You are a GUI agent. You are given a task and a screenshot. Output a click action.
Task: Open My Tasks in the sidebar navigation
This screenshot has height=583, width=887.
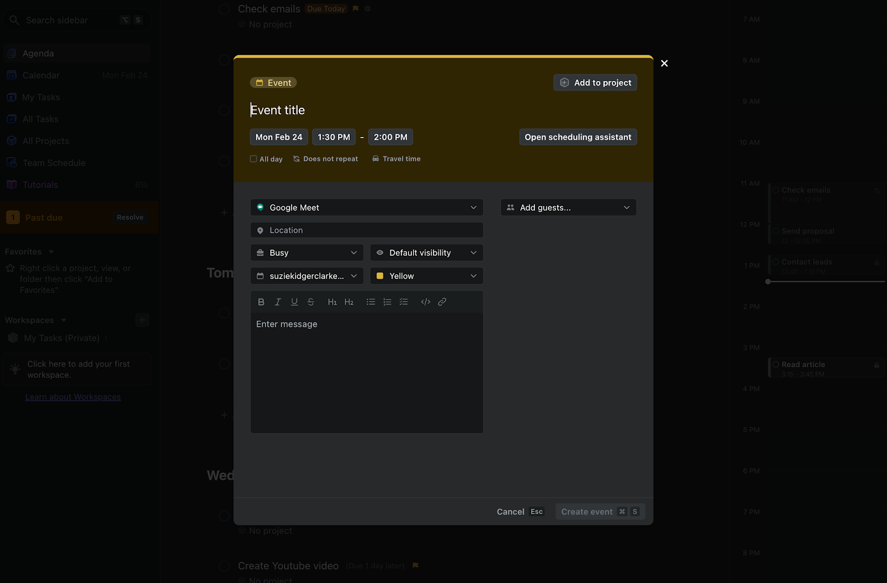(x=77, y=97)
